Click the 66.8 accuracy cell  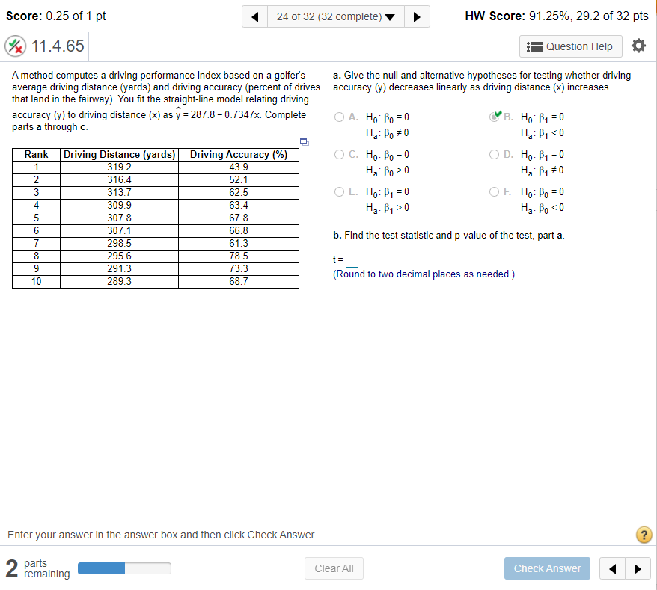tap(239, 231)
